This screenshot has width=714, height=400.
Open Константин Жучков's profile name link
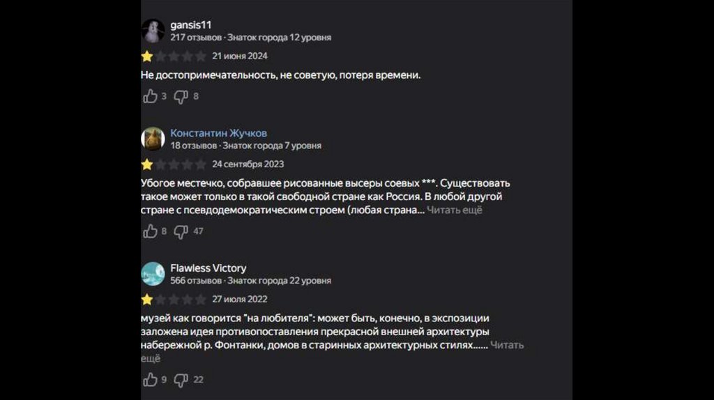click(218, 133)
